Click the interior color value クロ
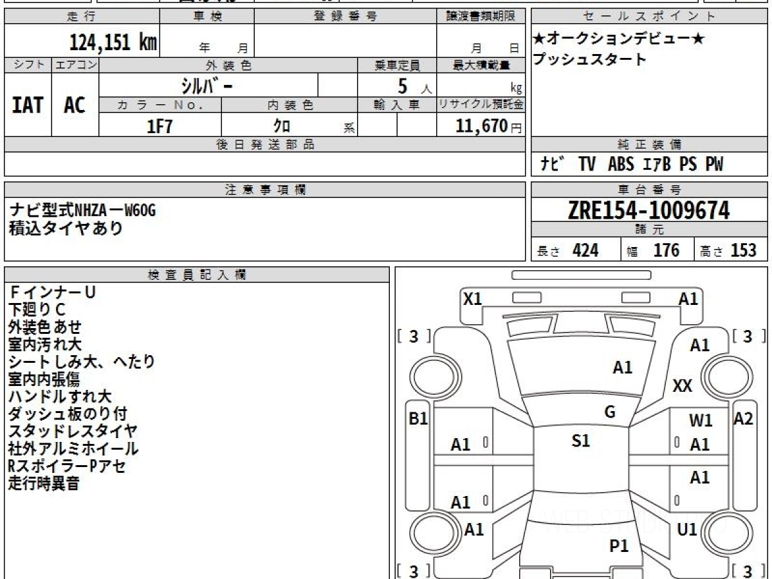Viewport: 772px width, 579px height. tap(282, 125)
